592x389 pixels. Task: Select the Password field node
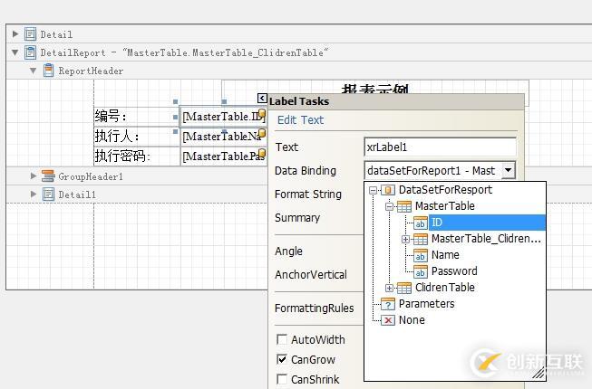tap(453, 271)
